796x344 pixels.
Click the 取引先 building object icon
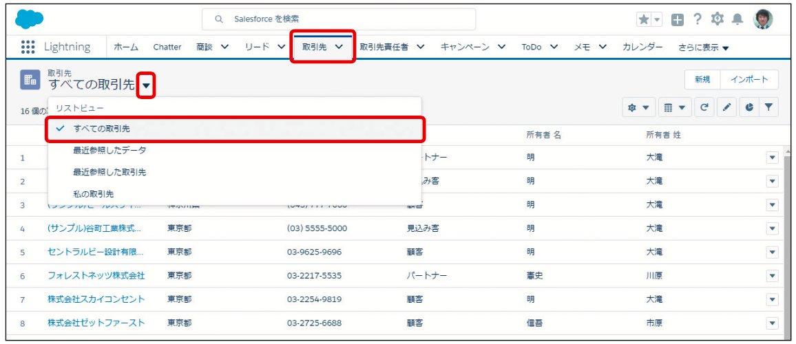30,80
